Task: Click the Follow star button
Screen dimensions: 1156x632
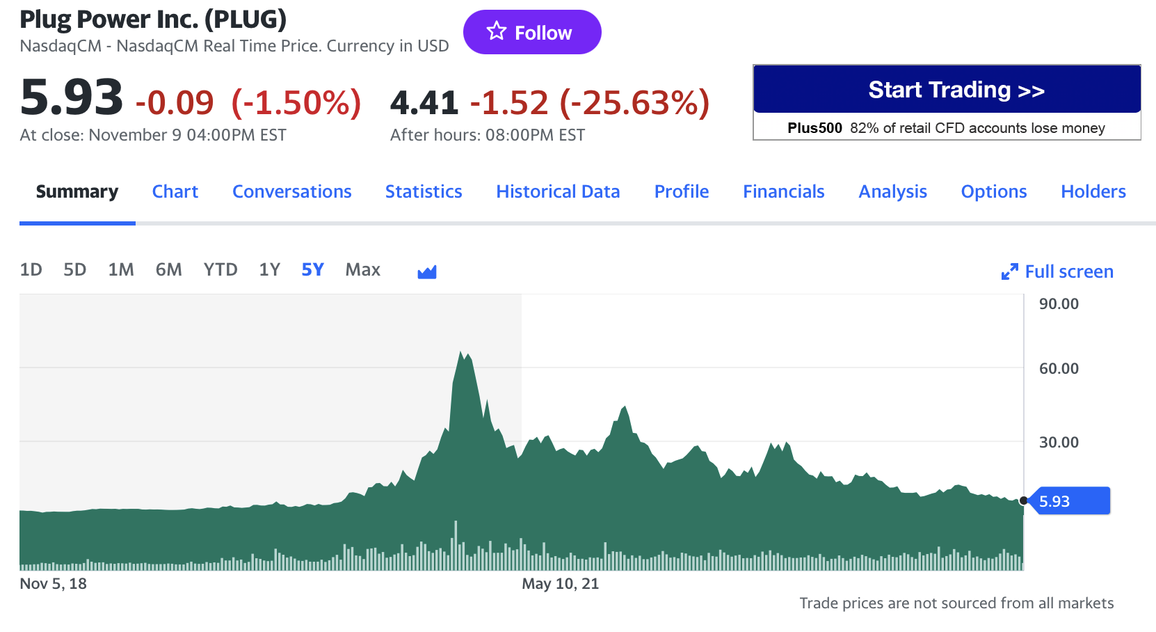Action: tap(531, 32)
